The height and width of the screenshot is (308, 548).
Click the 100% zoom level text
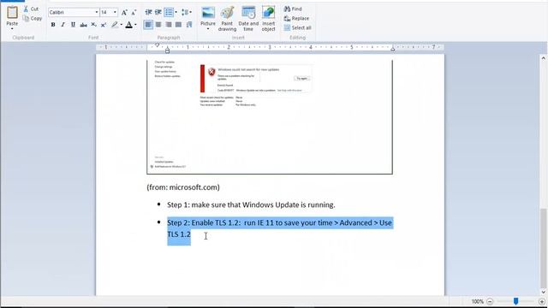click(478, 301)
